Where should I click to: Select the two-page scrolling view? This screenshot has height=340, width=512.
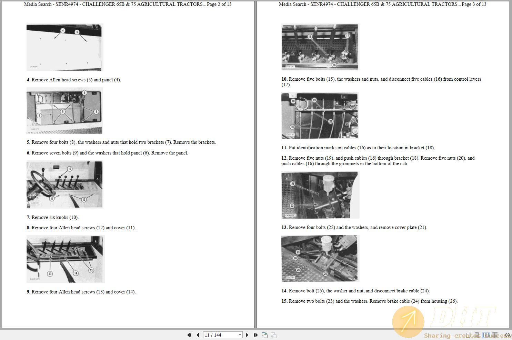(495, 335)
